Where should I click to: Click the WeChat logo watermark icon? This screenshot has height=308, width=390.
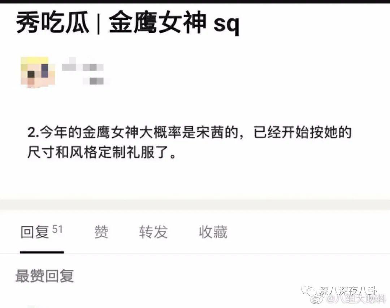309,290
